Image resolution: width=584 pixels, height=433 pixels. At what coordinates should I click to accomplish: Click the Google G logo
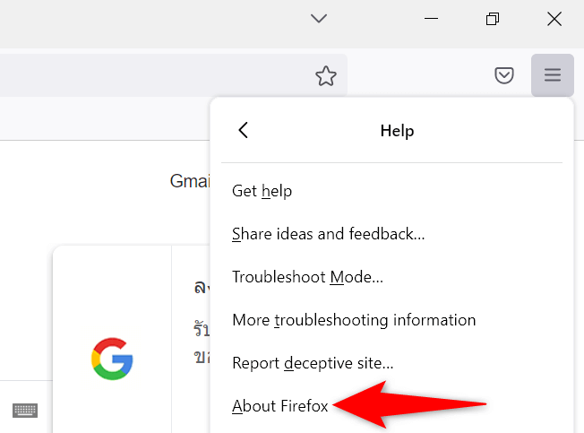coord(112,359)
